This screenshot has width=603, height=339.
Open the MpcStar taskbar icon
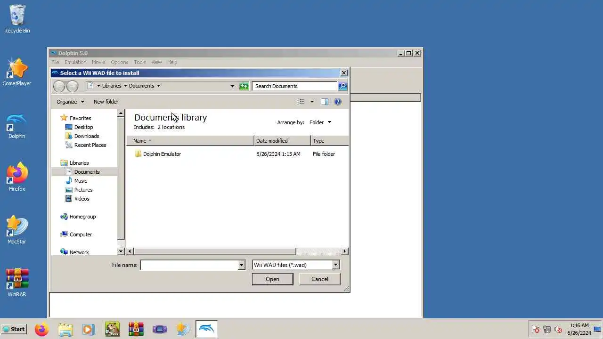[x=183, y=329]
